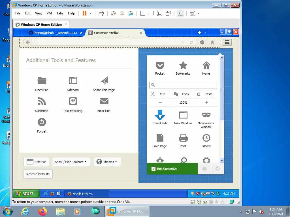
Task: Click the Firefox hamburger menu button
Action: [x=227, y=42]
